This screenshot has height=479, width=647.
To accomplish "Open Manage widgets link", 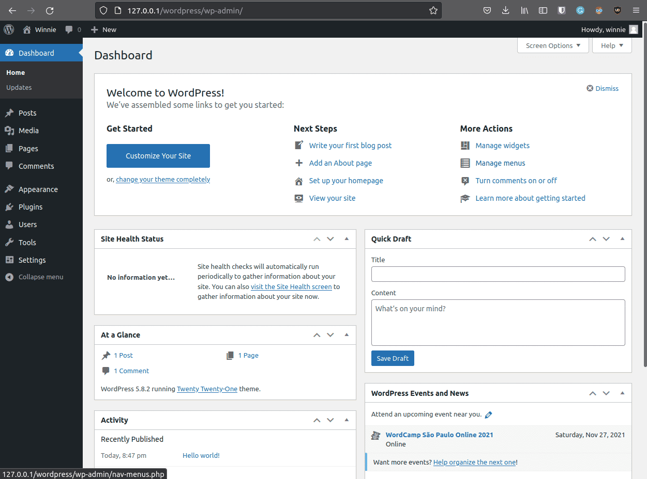I will pyautogui.click(x=502, y=146).
